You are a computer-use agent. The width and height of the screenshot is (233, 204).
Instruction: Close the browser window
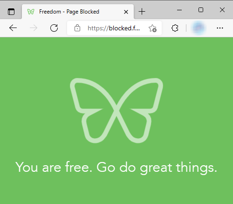222,10
